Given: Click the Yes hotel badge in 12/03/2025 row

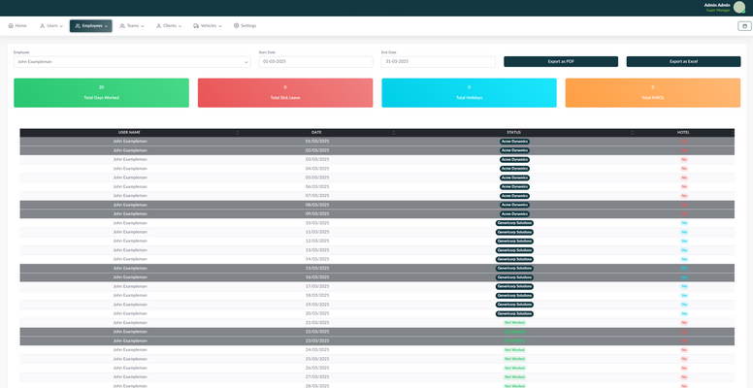Looking at the screenshot, I should pos(684,242).
